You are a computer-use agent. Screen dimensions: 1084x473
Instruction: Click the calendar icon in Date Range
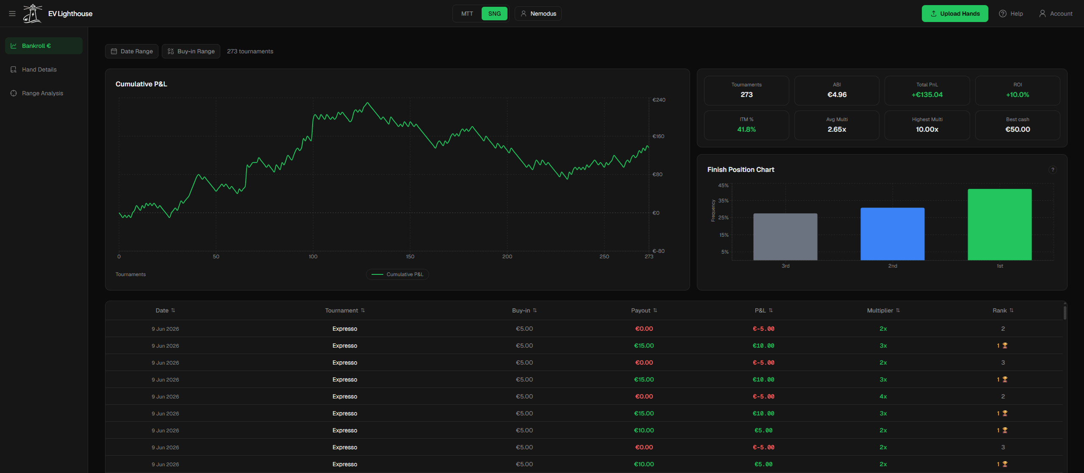(114, 51)
